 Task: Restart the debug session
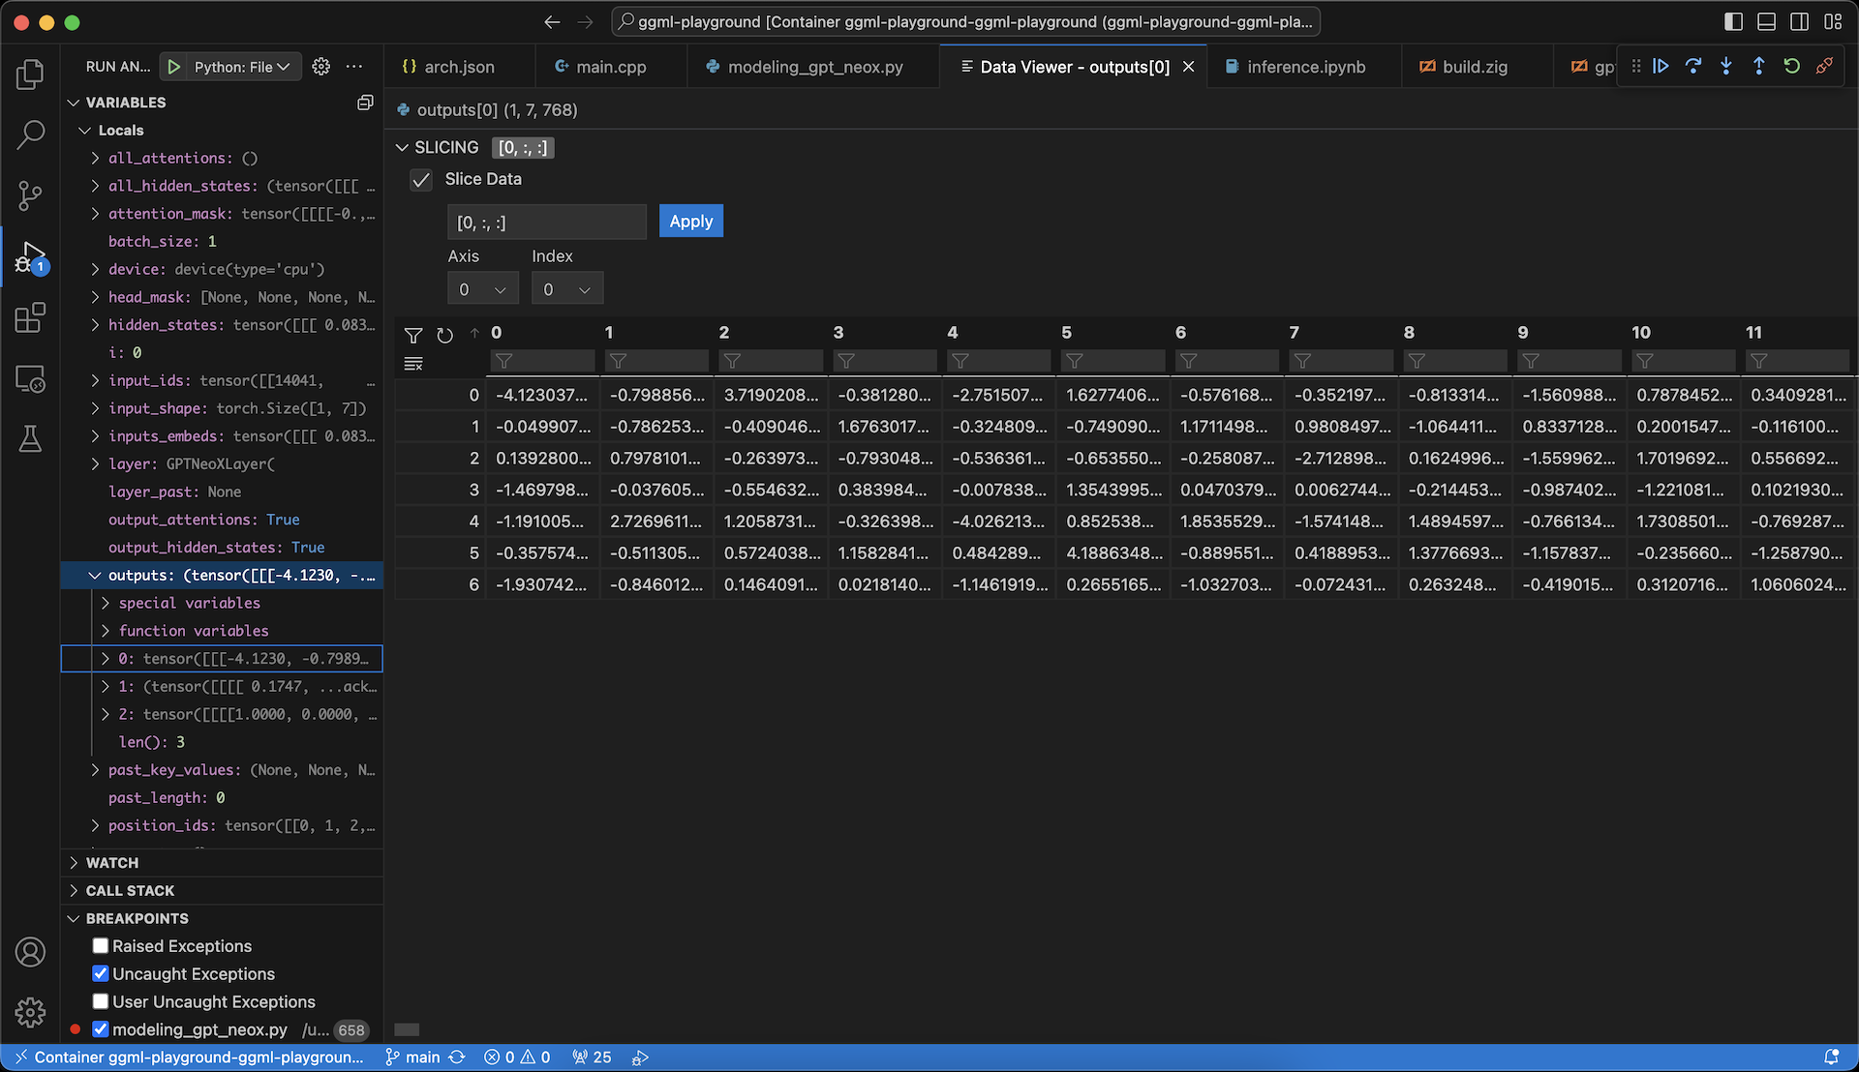(x=1792, y=66)
